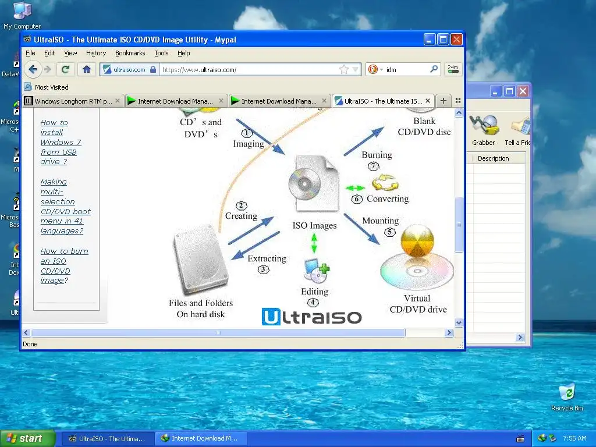The height and width of the screenshot is (447, 596).
Task: Open the How to burn ISO link
Action: click(64, 265)
